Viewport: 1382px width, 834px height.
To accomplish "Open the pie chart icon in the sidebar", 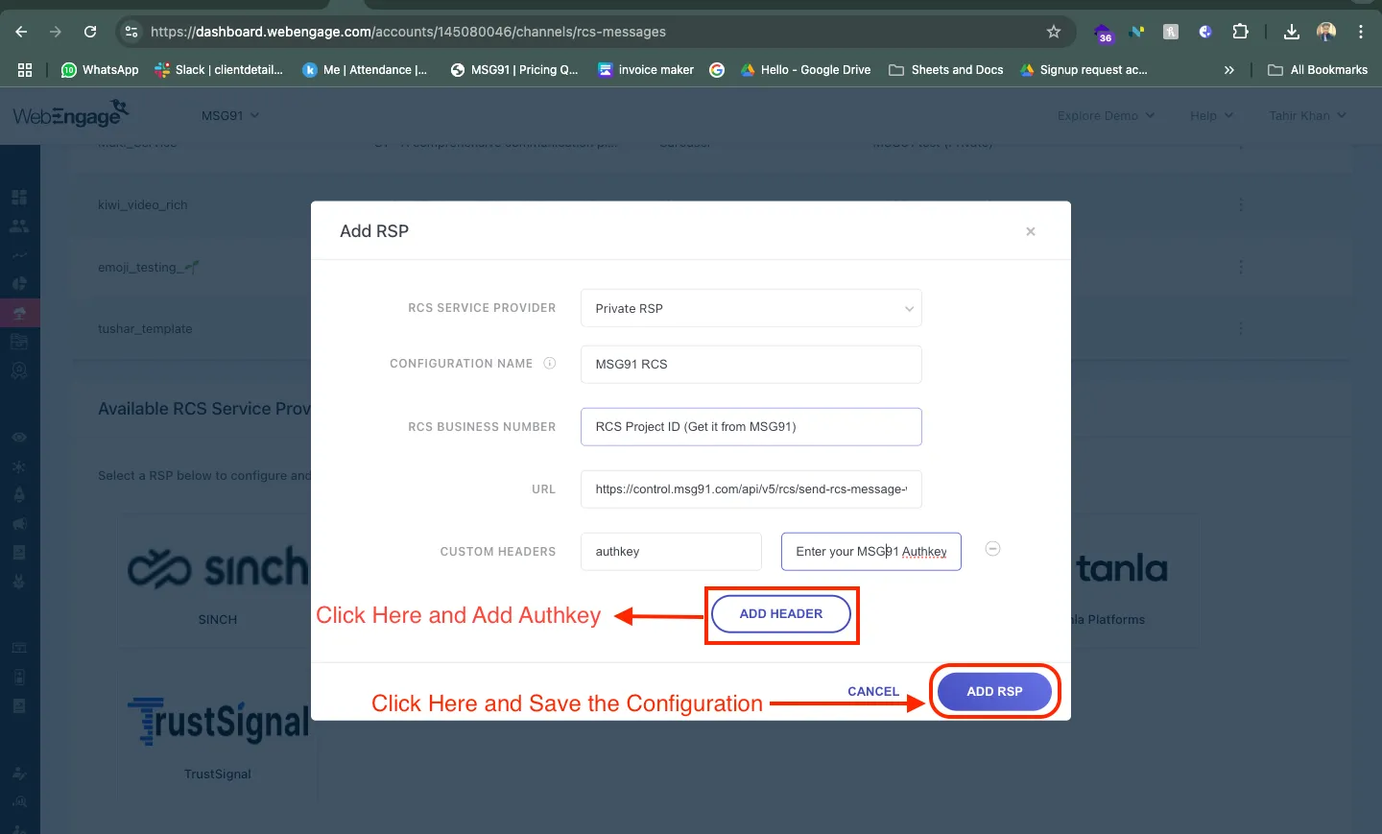I will click(19, 284).
